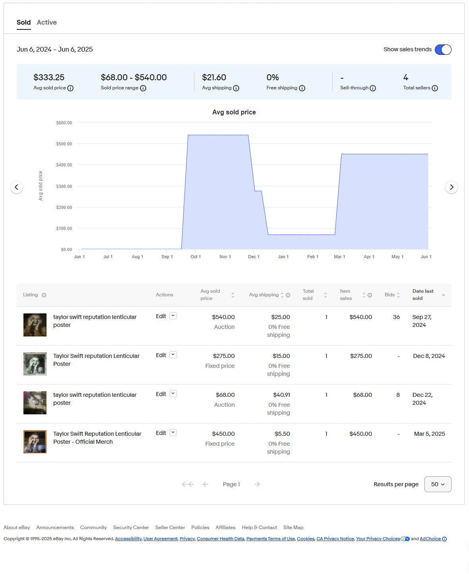
Task: Open Privacy link in copyright line
Action: point(187,539)
